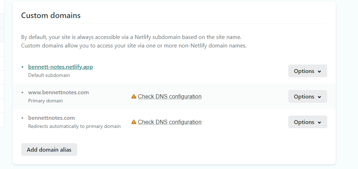The width and height of the screenshot is (358, 169).
Task: Click the Primary domain label
Action: pos(45,101)
